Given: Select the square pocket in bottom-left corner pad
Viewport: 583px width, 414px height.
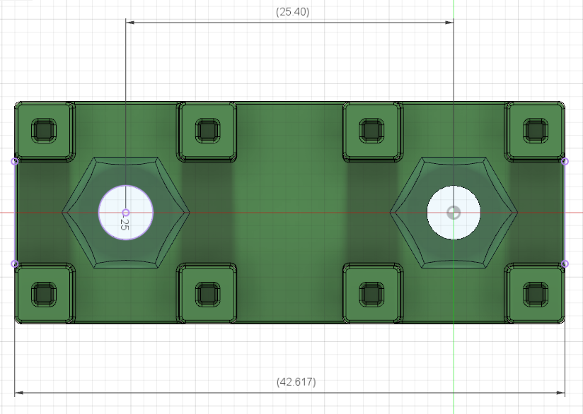Looking at the screenshot, I should pos(44,295).
